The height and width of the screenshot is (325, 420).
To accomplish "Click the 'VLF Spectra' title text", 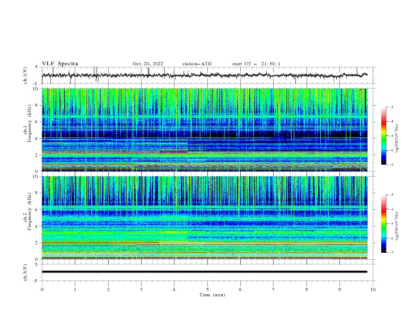I will pyautogui.click(x=60, y=64).
